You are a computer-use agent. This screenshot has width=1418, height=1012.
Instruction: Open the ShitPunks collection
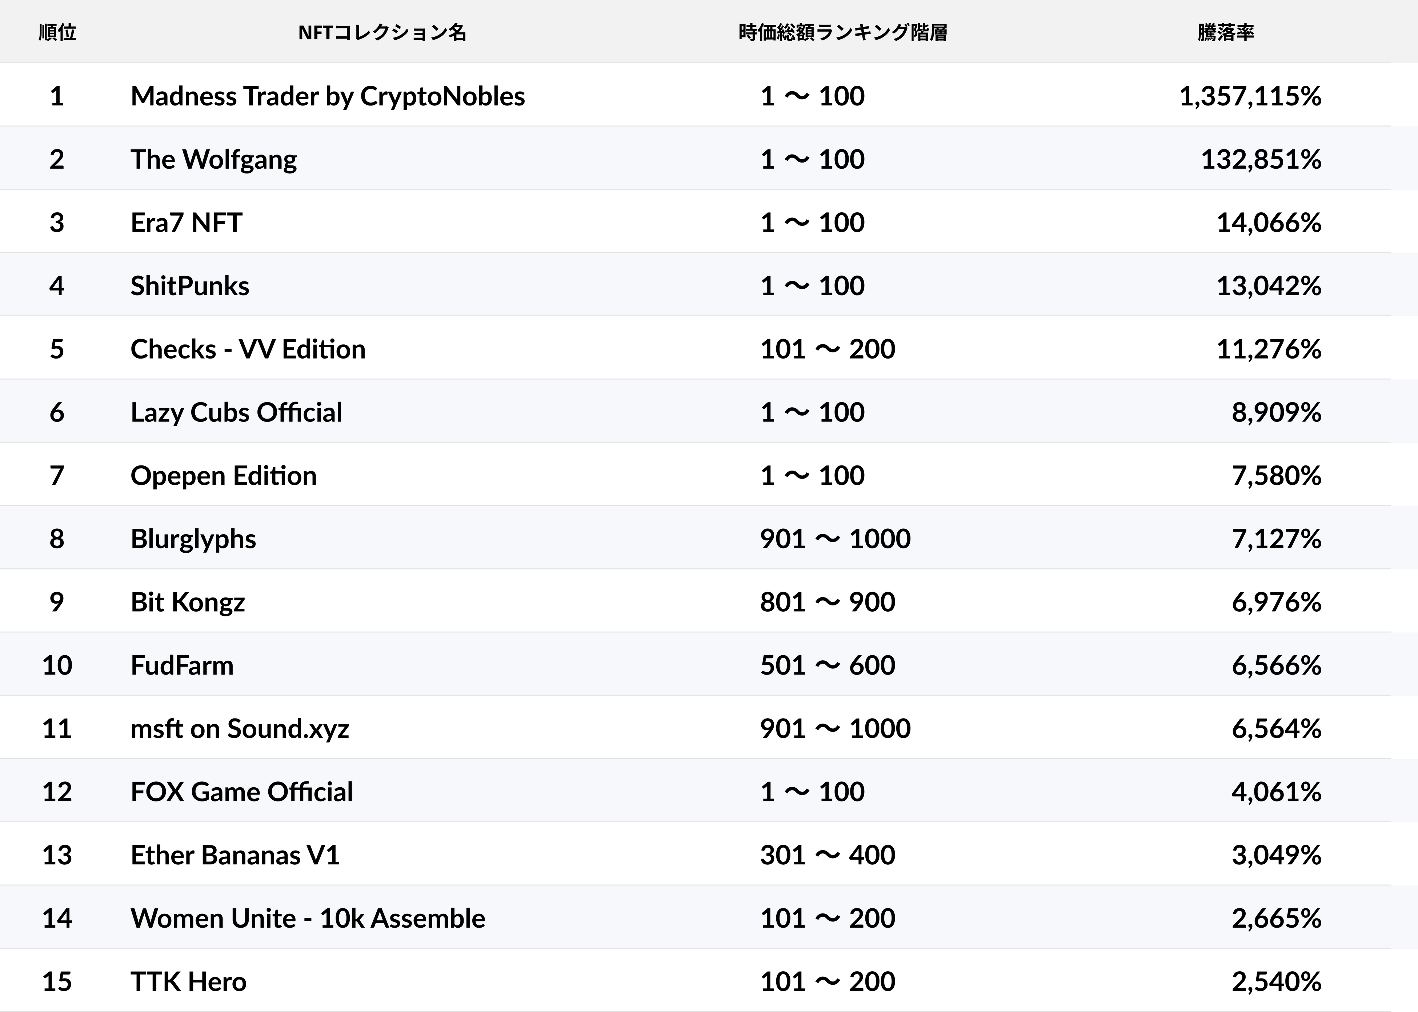190,286
